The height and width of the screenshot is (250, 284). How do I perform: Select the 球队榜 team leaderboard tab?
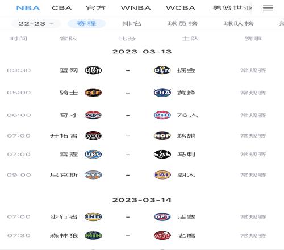(239, 24)
